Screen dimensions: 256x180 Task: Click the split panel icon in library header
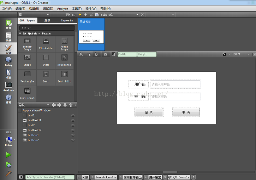coord(68,15)
